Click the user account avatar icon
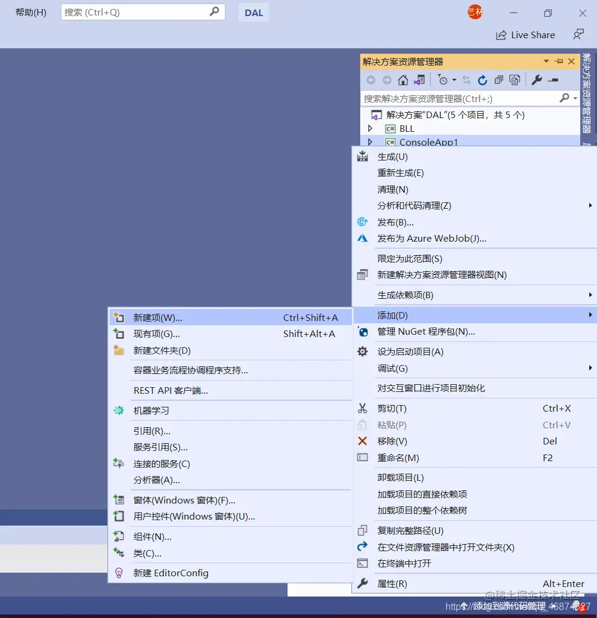Screen dimensions: 597x618 coord(475,11)
